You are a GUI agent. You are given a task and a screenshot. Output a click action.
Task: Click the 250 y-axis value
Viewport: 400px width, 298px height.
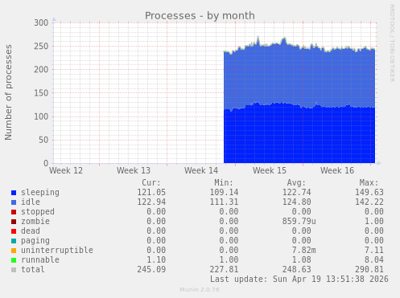click(41, 47)
